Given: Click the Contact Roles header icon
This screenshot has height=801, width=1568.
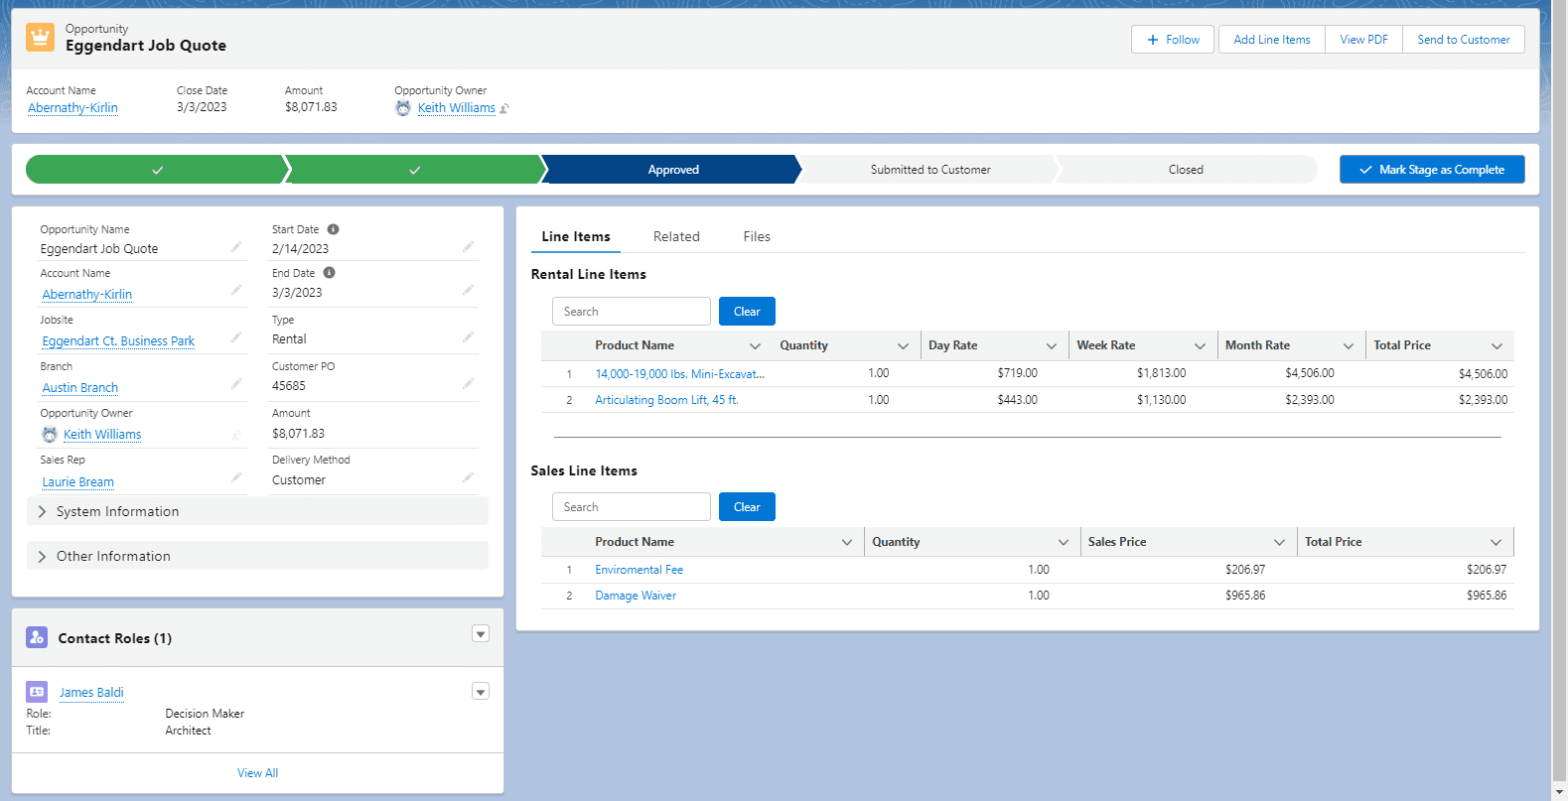Looking at the screenshot, I should coord(37,637).
